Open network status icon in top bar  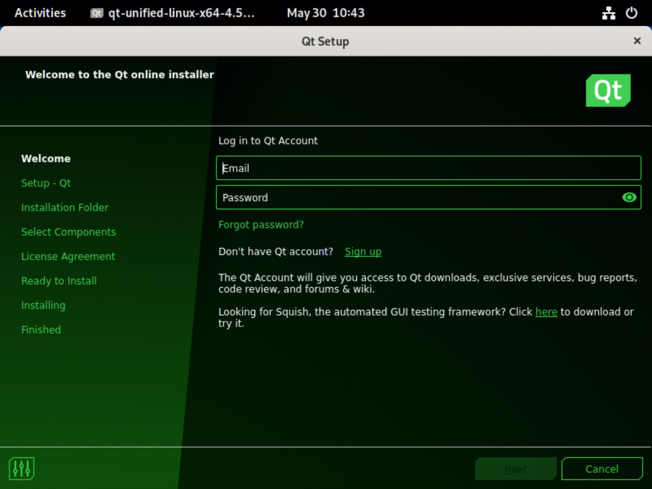pyautogui.click(x=609, y=13)
